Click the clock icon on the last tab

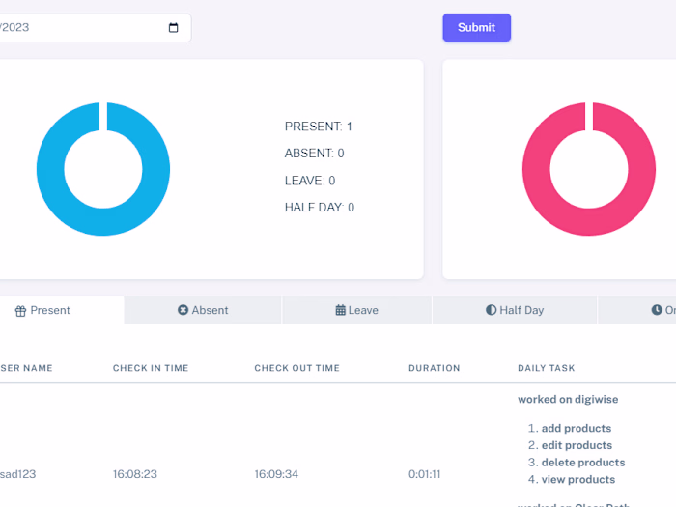[657, 310]
